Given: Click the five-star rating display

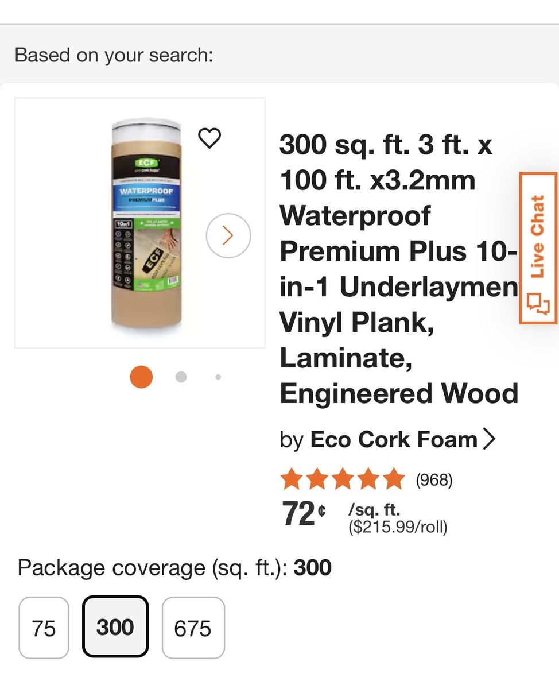Looking at the screenshot, I should coord(343,479).
